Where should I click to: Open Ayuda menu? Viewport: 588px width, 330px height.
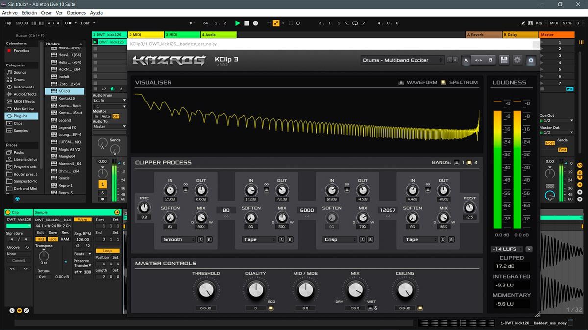tap(97, 13)
